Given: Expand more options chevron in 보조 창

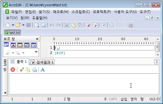Looking at the screenshot, I should 36,52.
